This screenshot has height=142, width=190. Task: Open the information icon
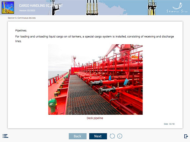click(120, 136)
